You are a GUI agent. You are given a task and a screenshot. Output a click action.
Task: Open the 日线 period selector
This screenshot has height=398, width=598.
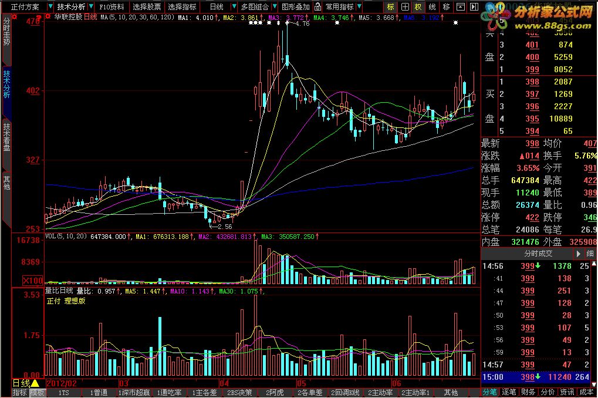tap(217, 7)
